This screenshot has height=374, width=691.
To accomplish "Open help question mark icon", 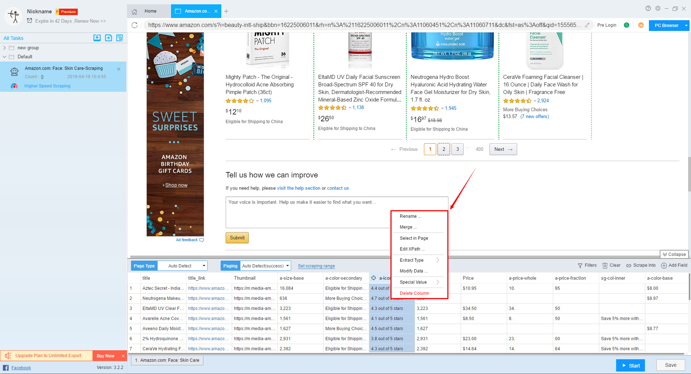I will point(648,8).
